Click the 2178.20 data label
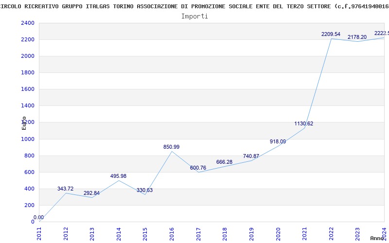 tap(357, 37)
